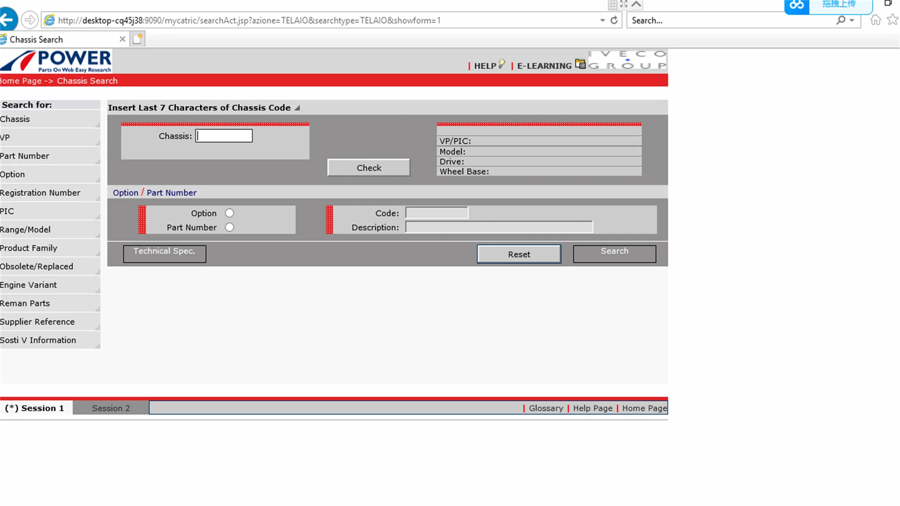The image size is (900, 506).
Task: Click the Power Parts On Web logo
Action: (x=56, y=61)
